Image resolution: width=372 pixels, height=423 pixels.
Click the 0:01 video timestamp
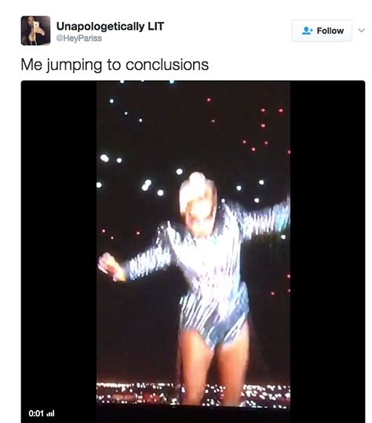36,414
